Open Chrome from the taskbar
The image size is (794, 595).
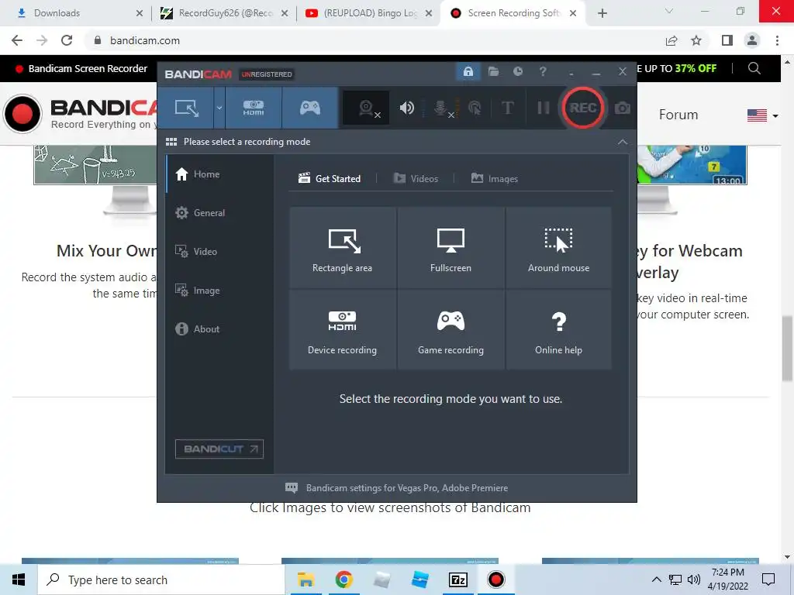(343, 580)
